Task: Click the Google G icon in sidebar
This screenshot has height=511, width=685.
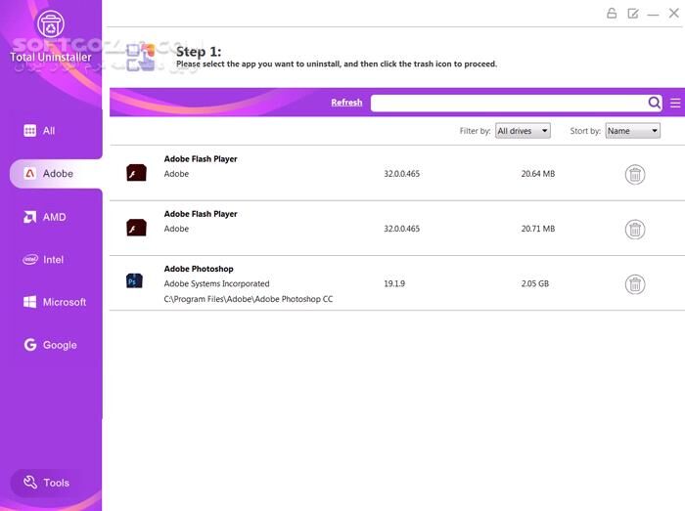Action: [x=29, y=345]
